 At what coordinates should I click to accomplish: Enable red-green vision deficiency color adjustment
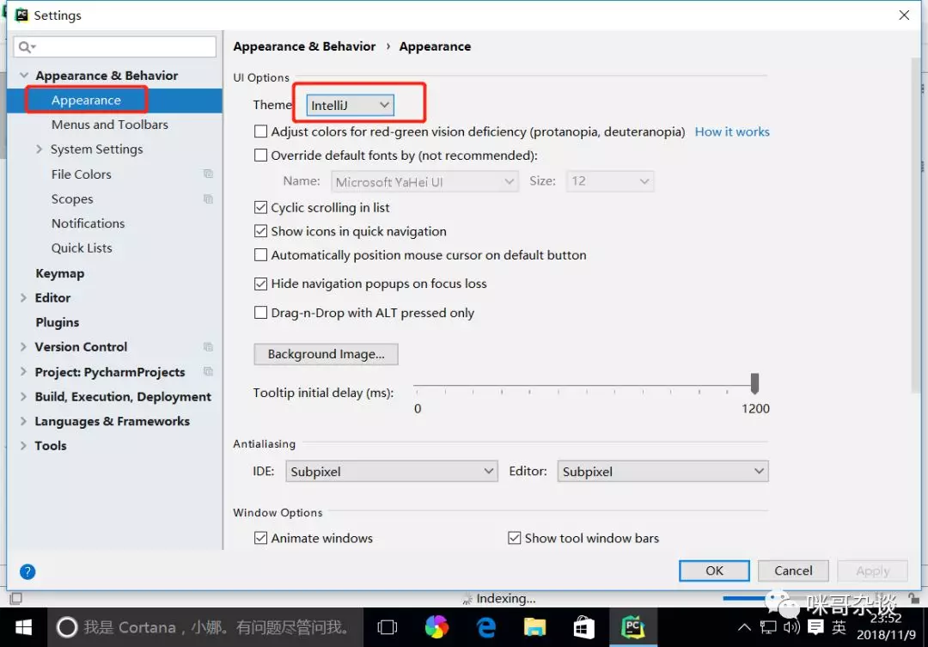pos(260,131)
